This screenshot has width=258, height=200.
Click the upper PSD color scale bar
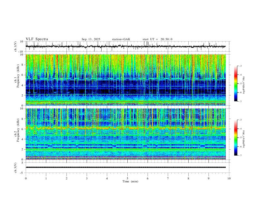point(236,84)
